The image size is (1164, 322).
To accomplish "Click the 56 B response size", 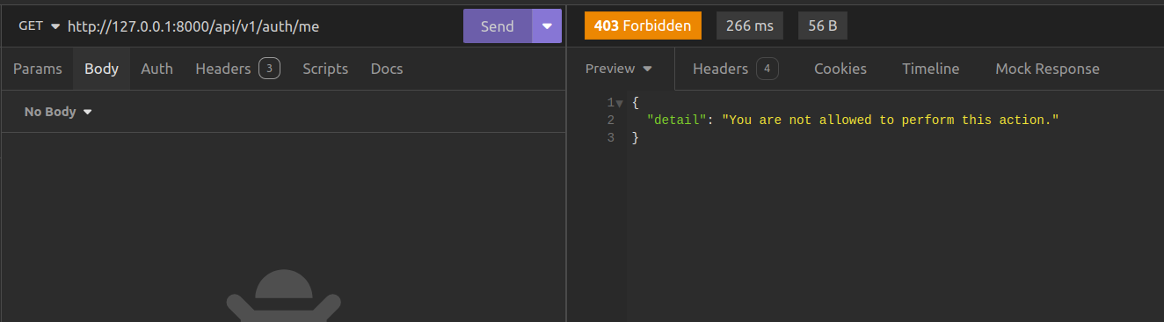I will tap(823, 26).
